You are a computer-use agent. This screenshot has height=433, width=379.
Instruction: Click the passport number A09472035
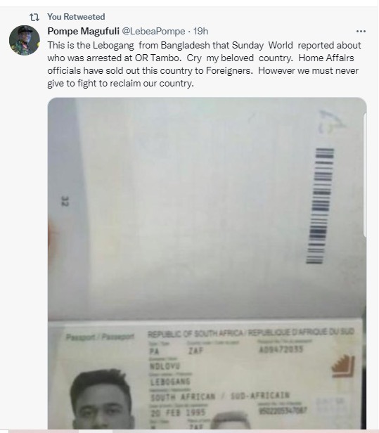[x=281, y=349]
